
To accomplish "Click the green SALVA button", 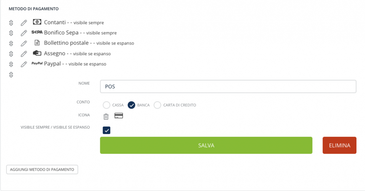I will coord(206,145).
